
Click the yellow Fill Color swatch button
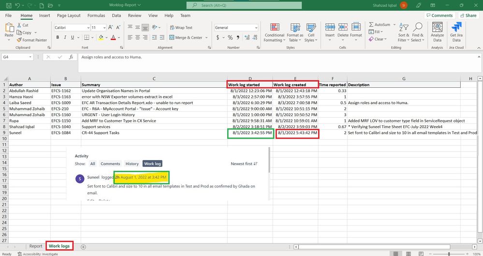(100, 38)
